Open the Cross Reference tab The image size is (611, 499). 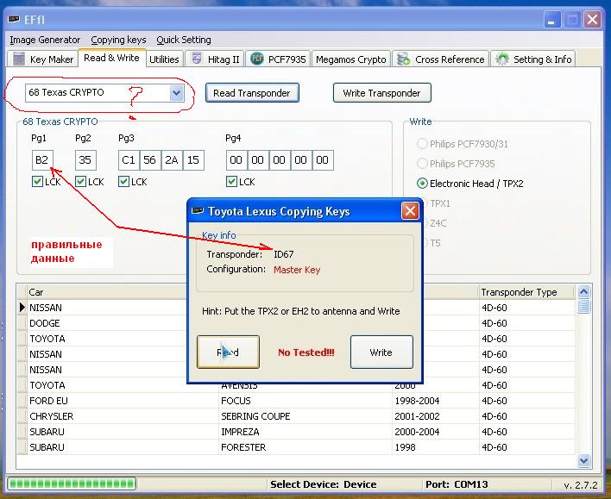[x=440, y=59]
